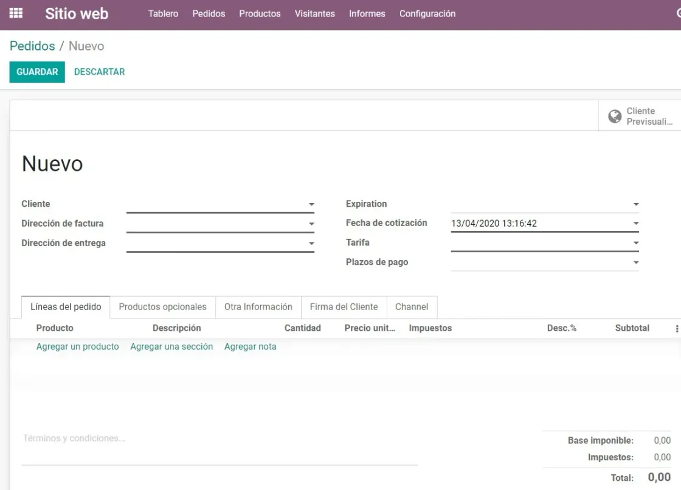Image resolution: width=681 pixels, height=490 pixels.
Task: Click the Total amount 0,00
Action: [659, 477]
